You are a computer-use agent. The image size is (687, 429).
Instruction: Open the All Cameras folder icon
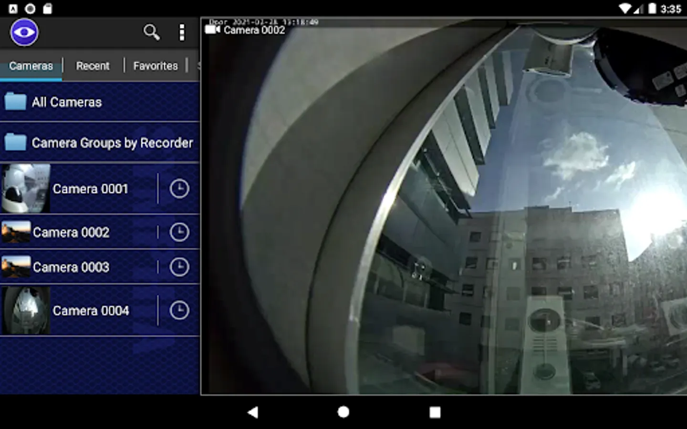[15, 102]
